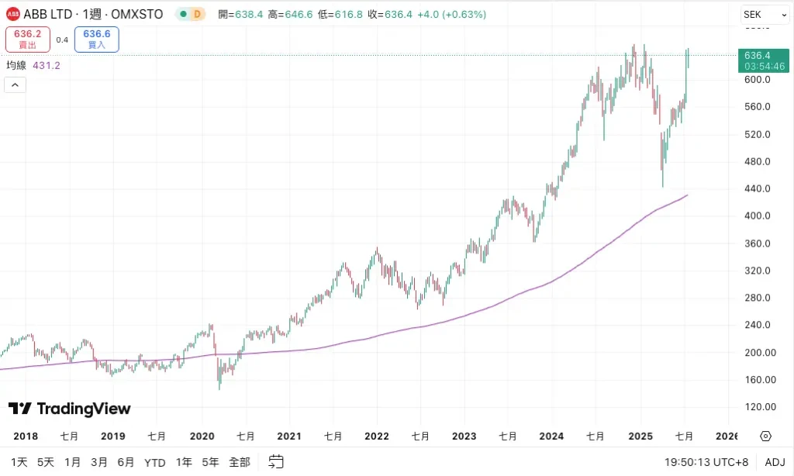Viewport: 794px width, 476px height.
Task: Open timezone menu showing UTC+8
Action: point(705,462)
